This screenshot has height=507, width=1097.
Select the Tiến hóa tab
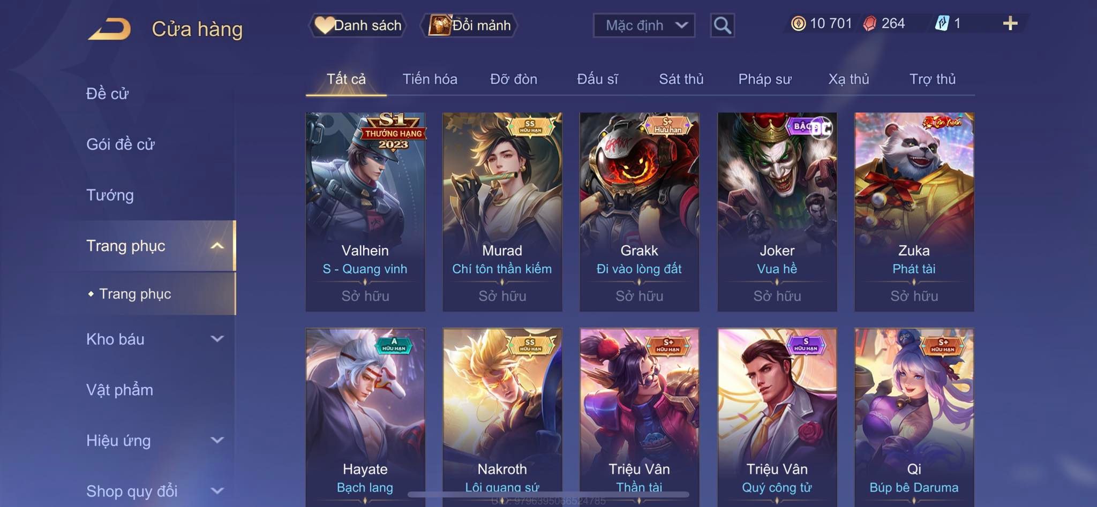(x=430, y=79)
